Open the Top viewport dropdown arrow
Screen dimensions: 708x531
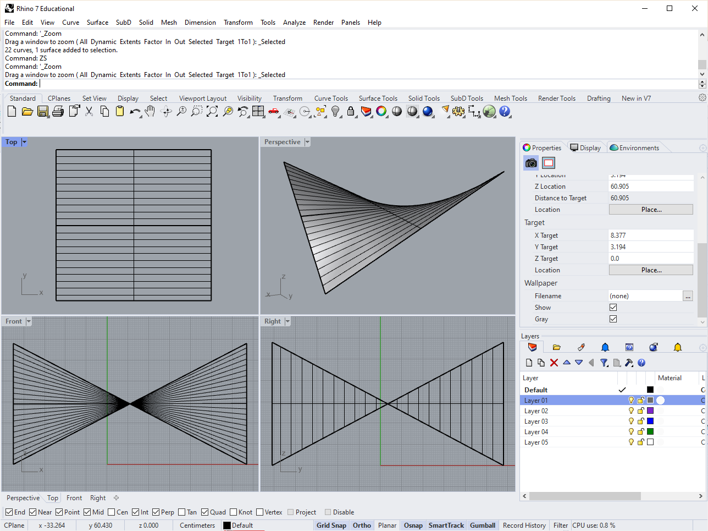24,142
